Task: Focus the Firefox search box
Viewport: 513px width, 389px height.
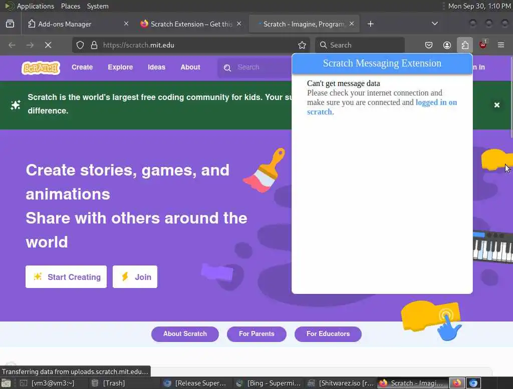Action: (360, 45)
